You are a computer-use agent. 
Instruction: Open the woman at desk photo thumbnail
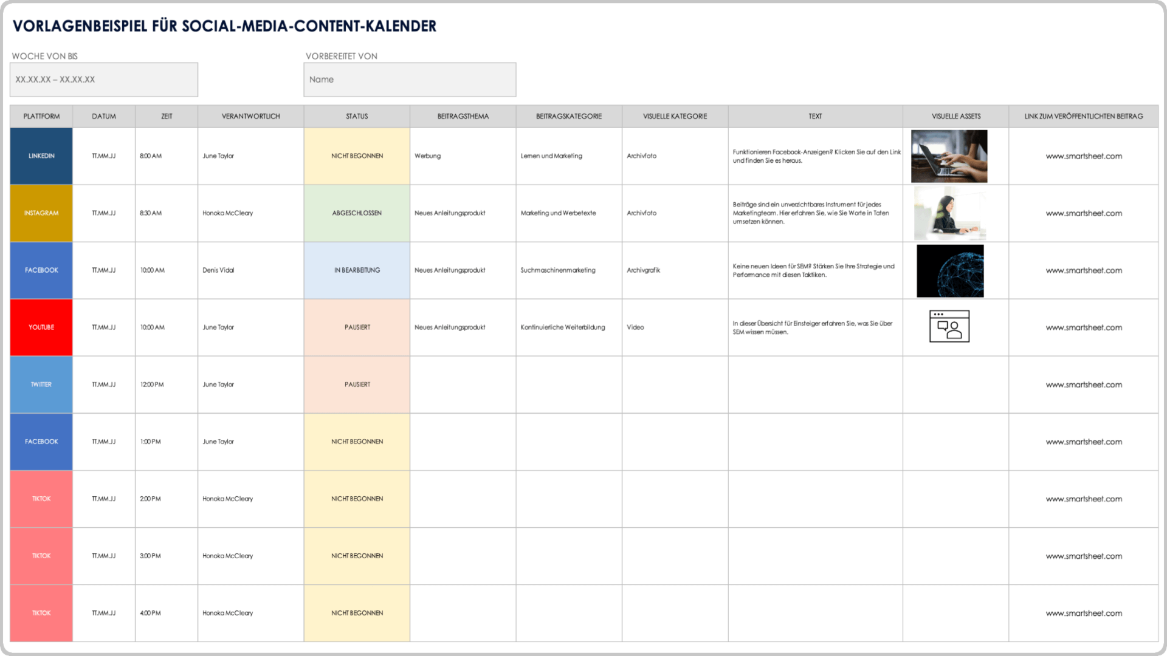pos(949,213)
